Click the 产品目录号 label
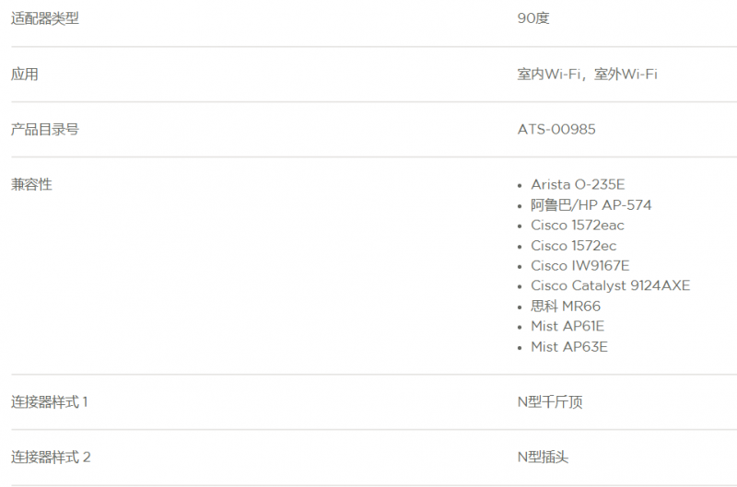The width and height of the screenshot is (737, 487). tap(45, 129)
